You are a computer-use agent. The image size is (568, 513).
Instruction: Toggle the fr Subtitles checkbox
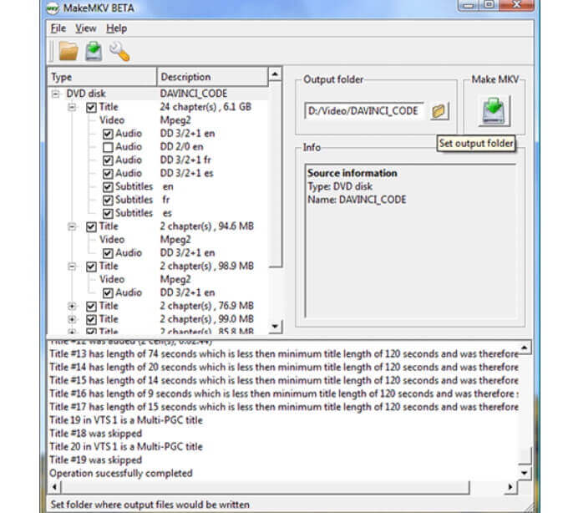[108, 201]
